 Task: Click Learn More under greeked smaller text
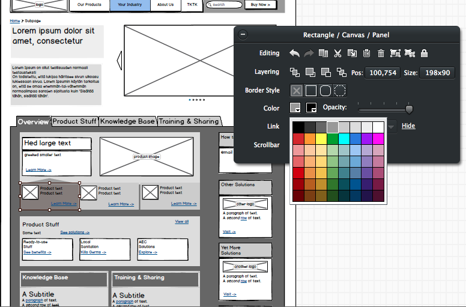click(x=38, y=169)
